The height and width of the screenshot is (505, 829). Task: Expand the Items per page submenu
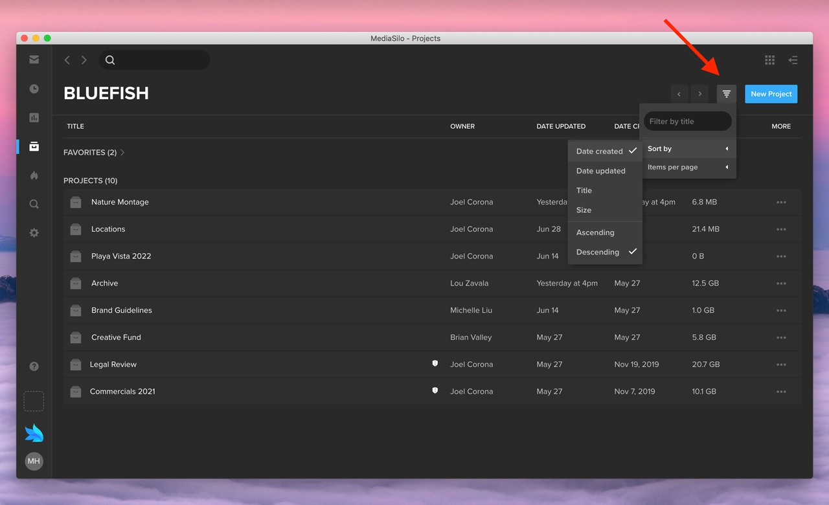pos(688,167)
